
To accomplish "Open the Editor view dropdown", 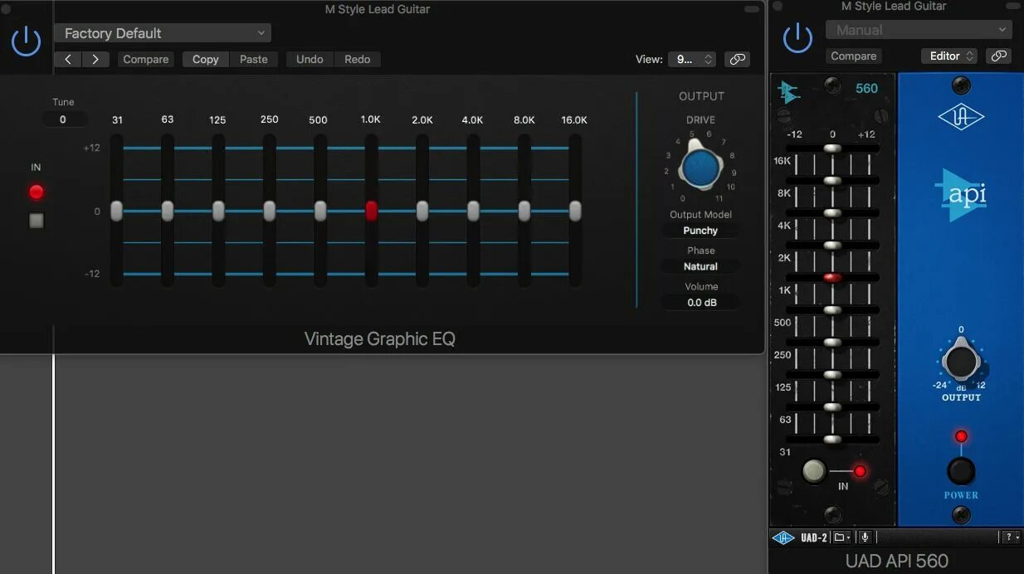I will [x=949, y=56].
